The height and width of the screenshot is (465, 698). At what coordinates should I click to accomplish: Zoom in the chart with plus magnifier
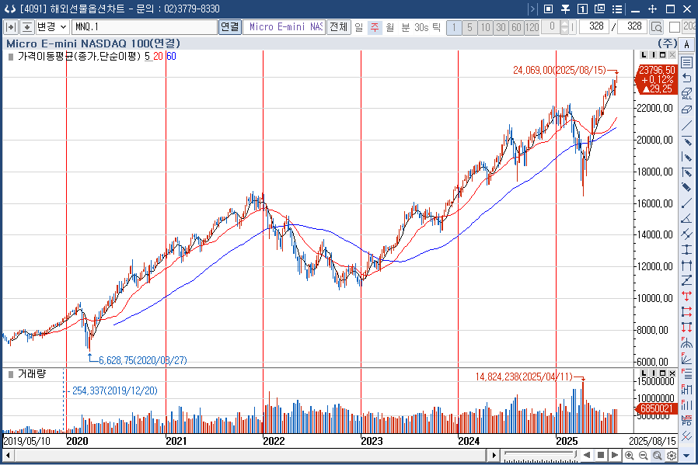click(x=629, y=455)
